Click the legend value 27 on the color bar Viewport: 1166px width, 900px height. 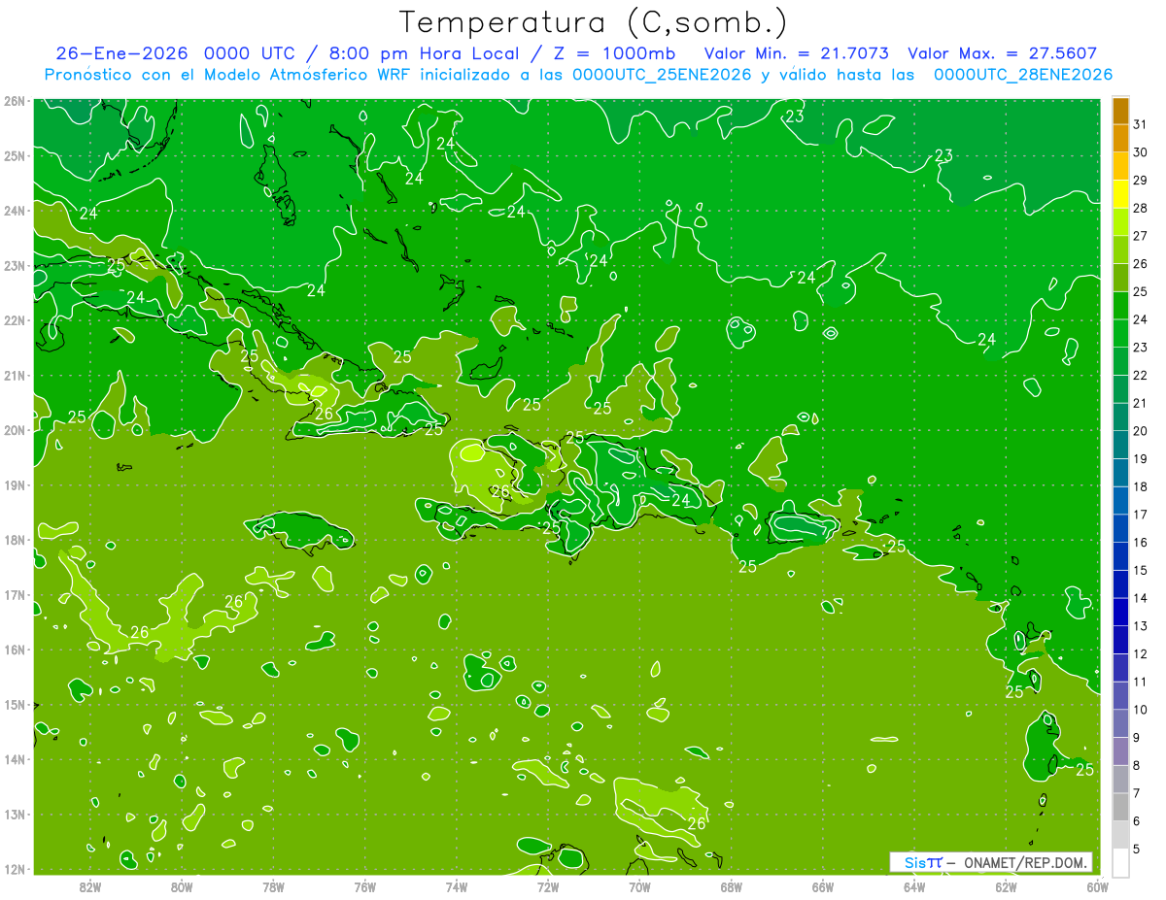pyautogui.click(x=1141, y=236)
